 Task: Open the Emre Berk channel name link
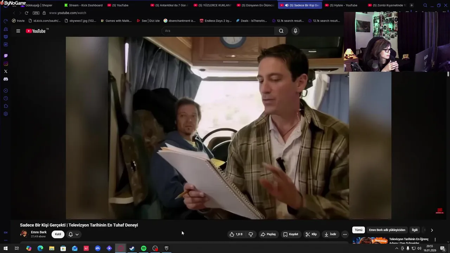pyautogui.click(x=39, y=232)
